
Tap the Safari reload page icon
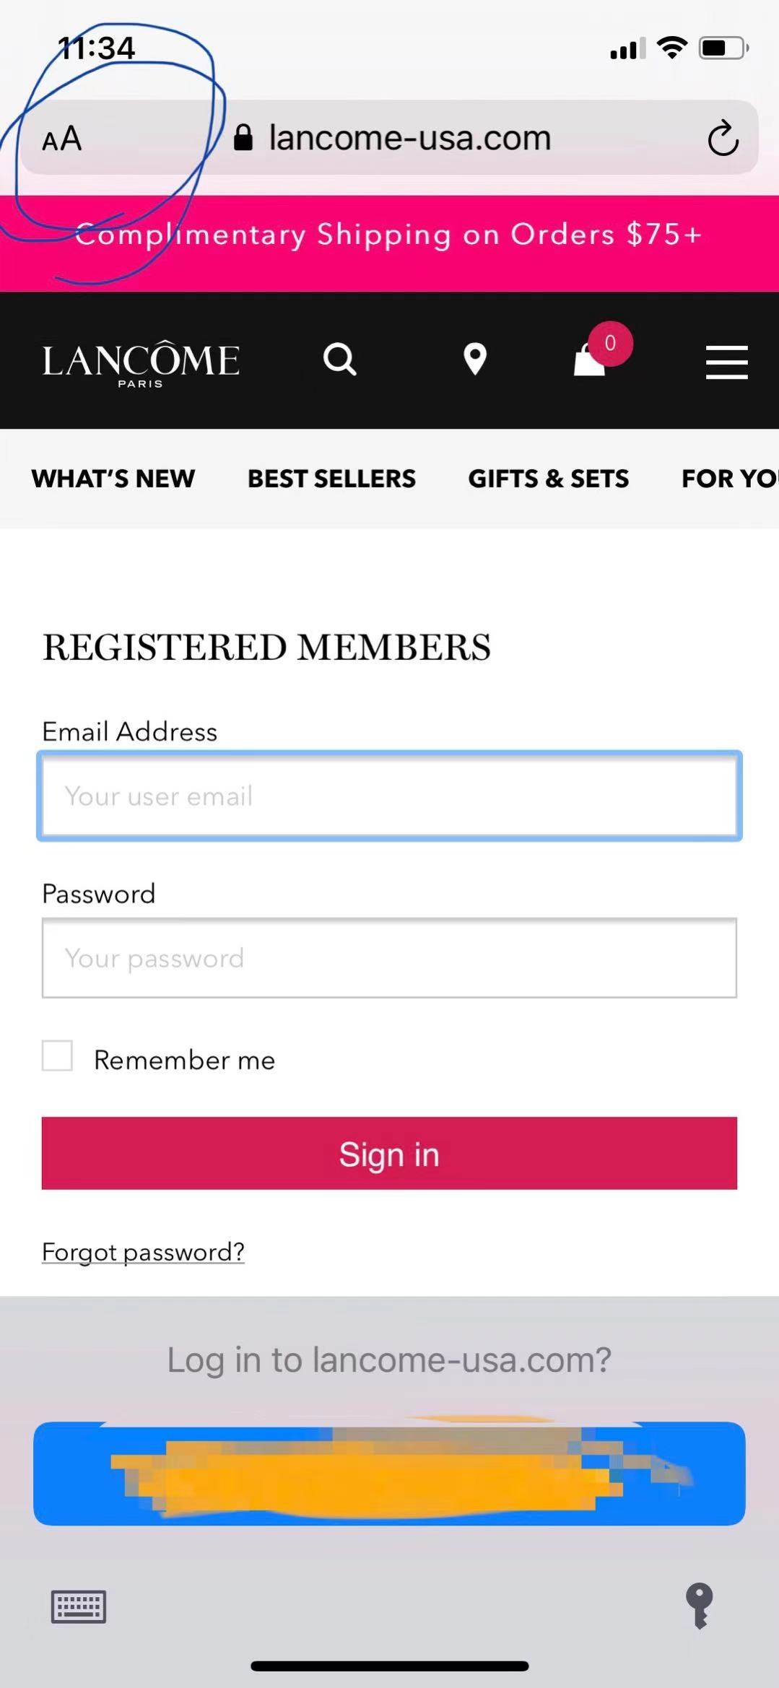pos(723,139)
